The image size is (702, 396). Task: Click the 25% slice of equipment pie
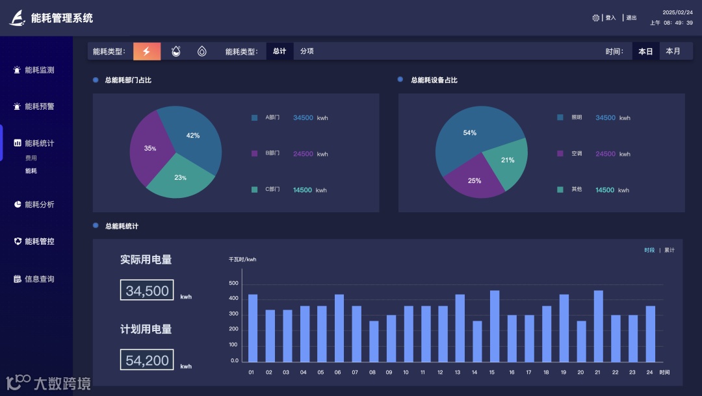[x=474, y=181]
